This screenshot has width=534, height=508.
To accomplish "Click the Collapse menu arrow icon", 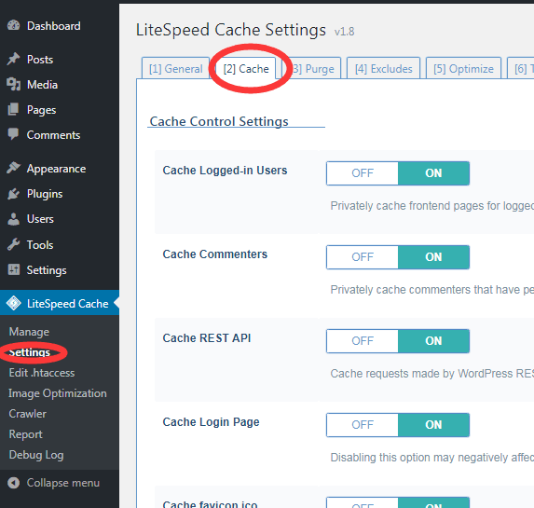I will [14, 483].
